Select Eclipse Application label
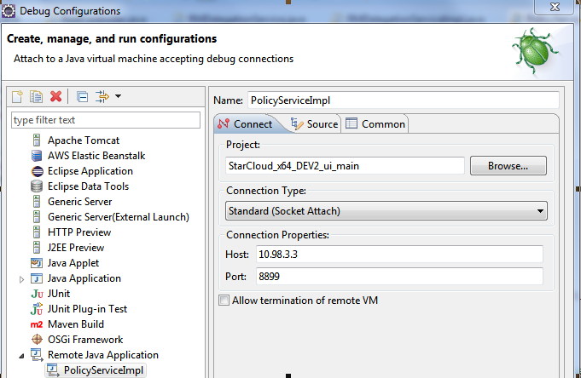This screenshot has width=581, height=378. coord(90,171)
